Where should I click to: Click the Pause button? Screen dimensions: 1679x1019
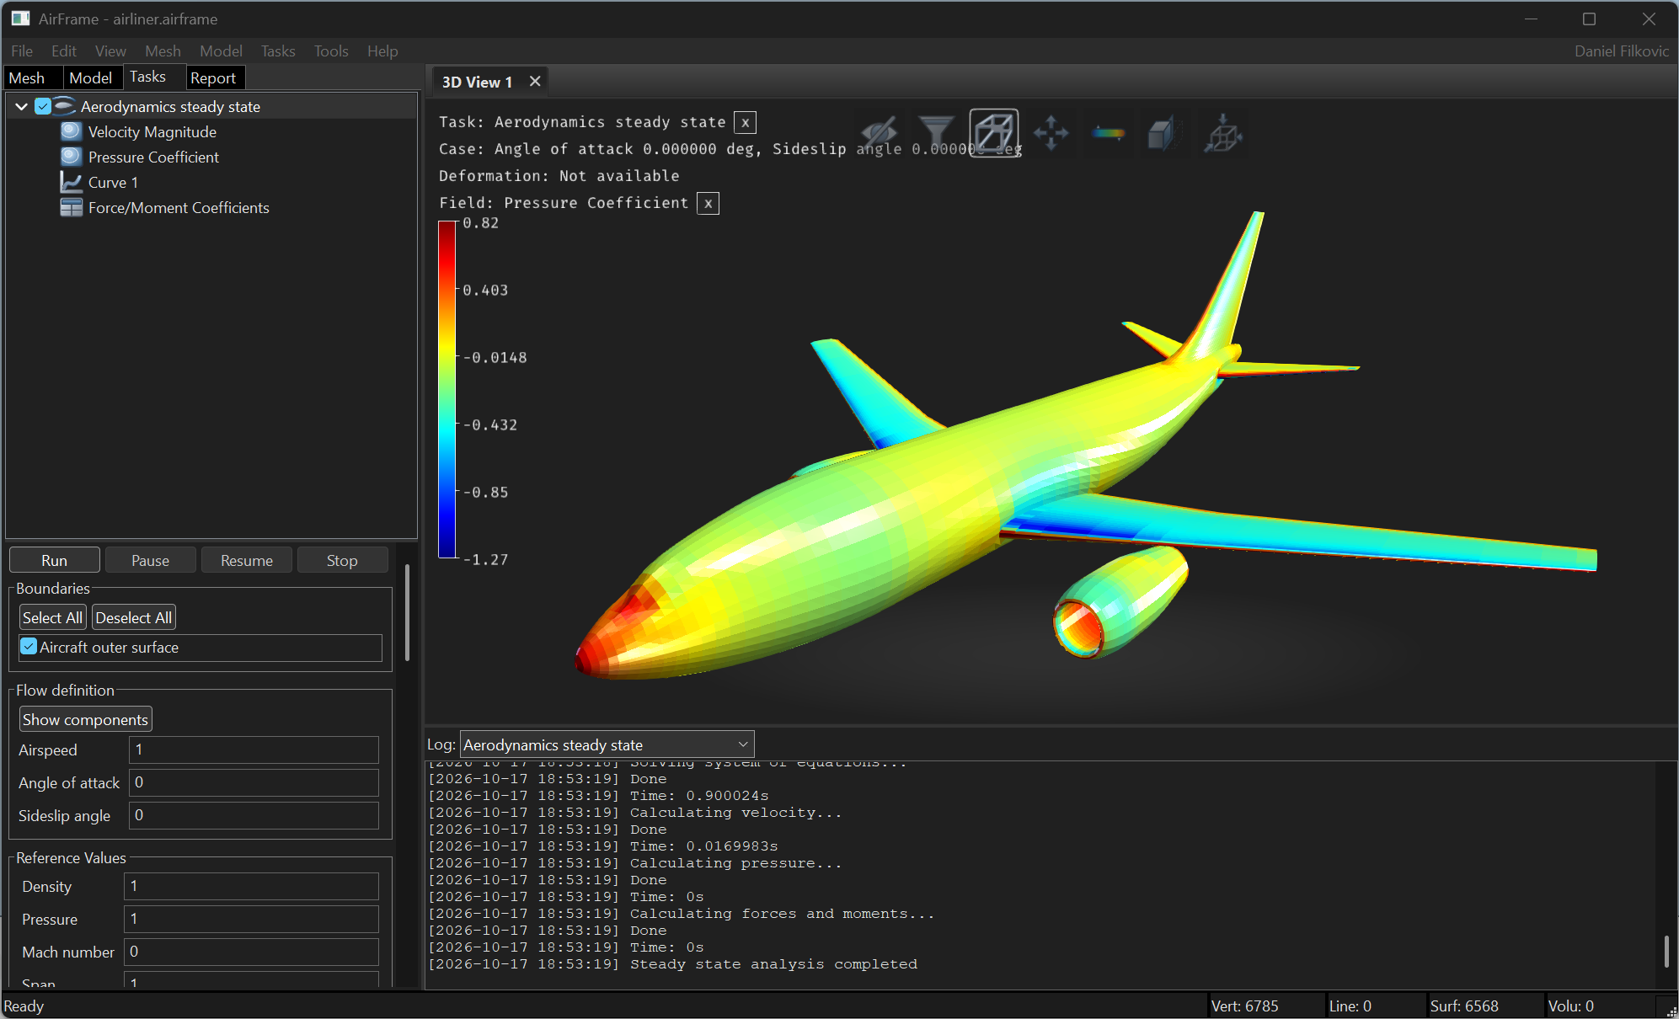150,560
